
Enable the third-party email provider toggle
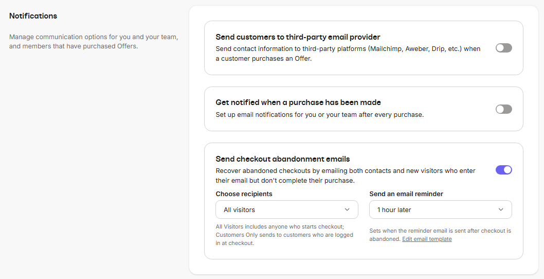tap(503, 48)
